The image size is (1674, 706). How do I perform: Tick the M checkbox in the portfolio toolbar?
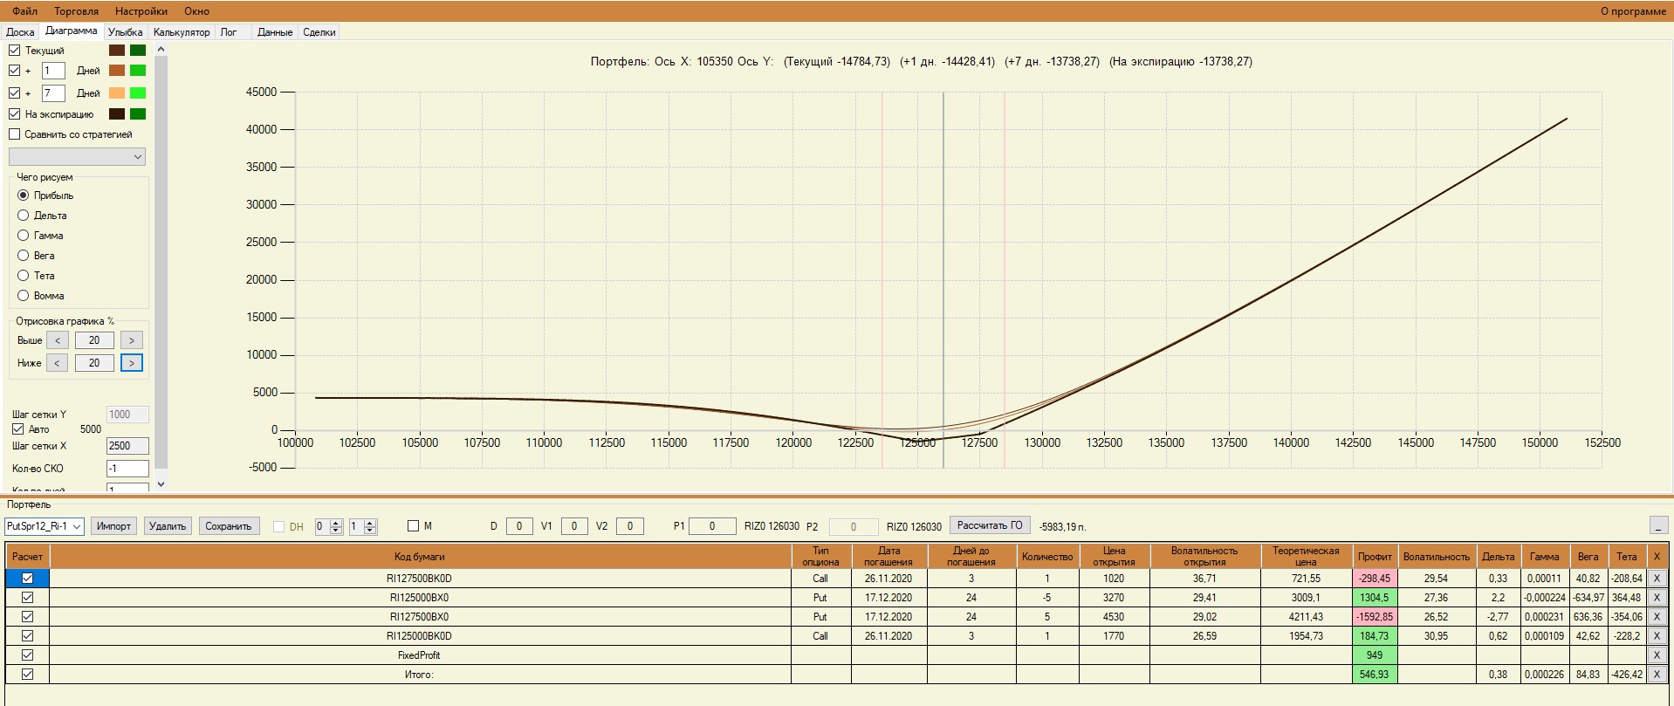[413, 526]
